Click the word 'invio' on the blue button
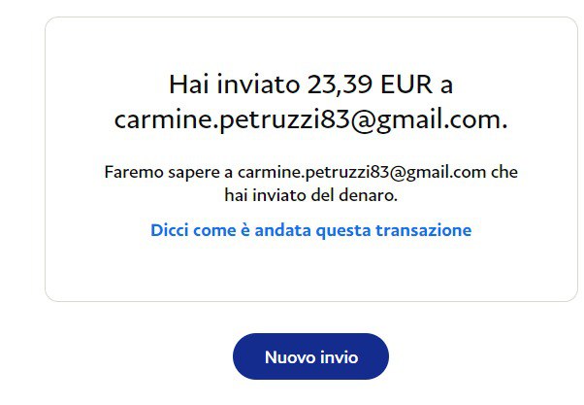 tap(340, 357)
